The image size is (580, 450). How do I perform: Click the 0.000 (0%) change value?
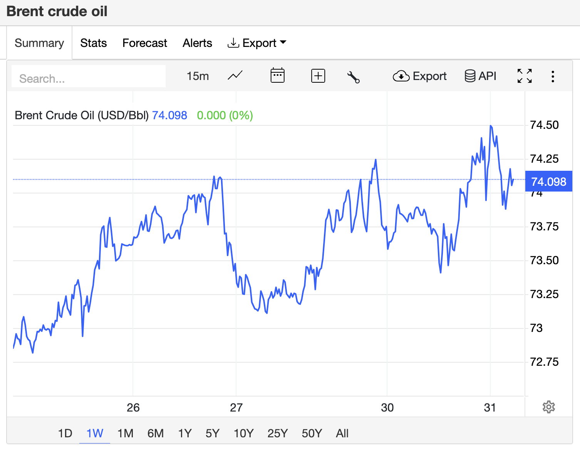pos(225,115)
